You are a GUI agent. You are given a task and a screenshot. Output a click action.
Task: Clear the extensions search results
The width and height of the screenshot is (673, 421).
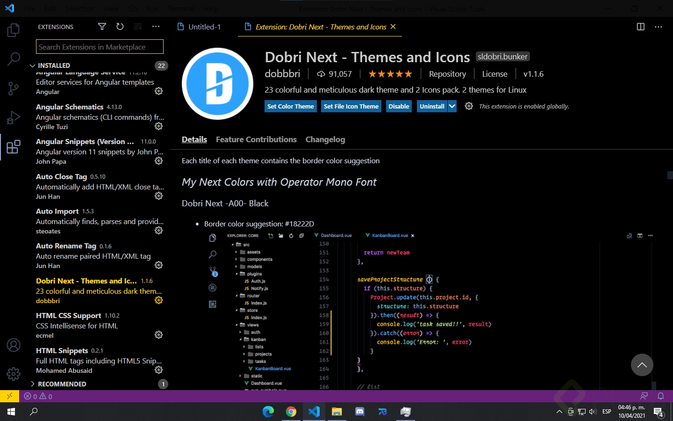137,27
